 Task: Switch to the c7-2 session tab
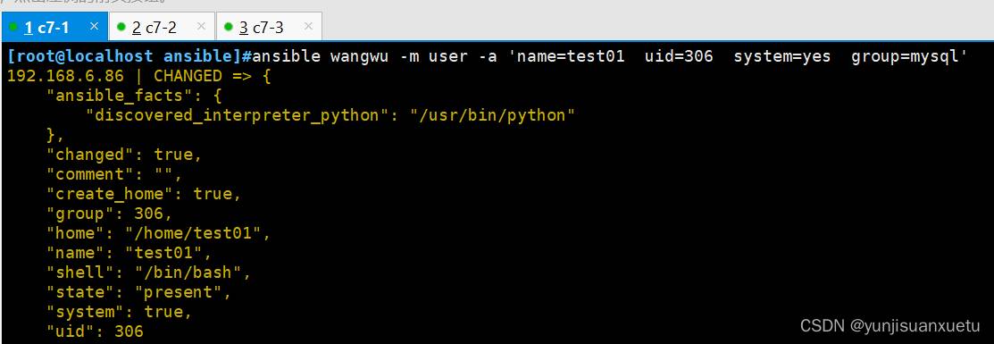pos(162,28)
